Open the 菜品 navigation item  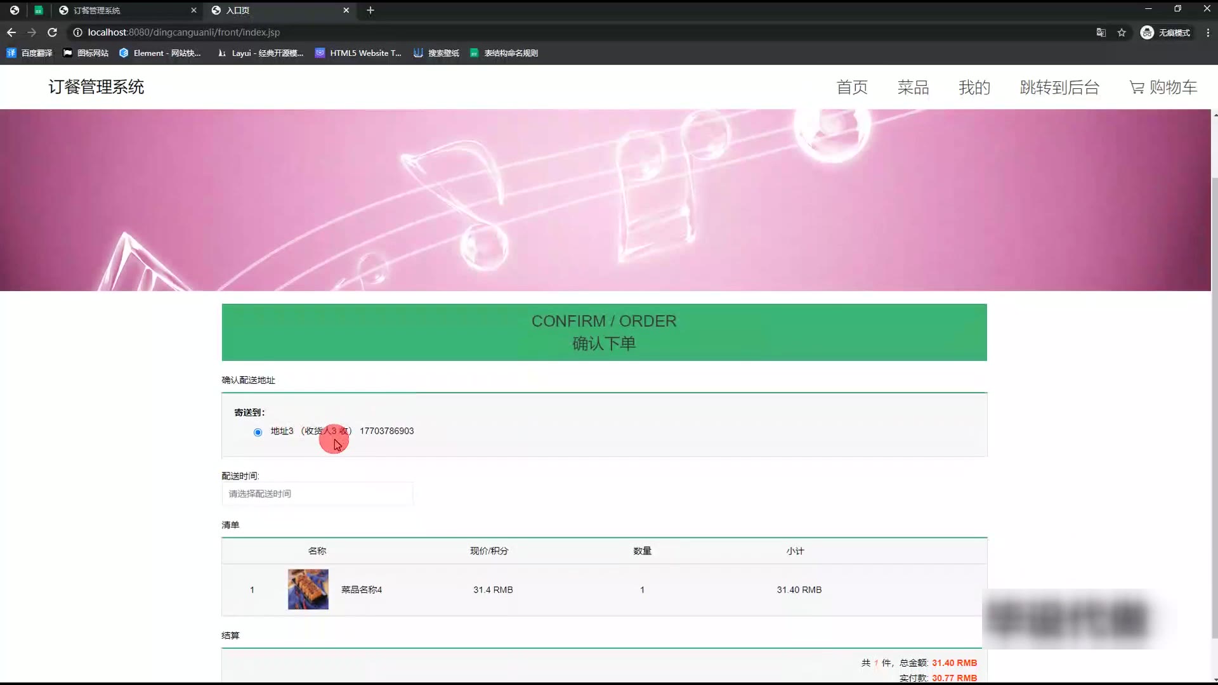[x=913, y=88]
